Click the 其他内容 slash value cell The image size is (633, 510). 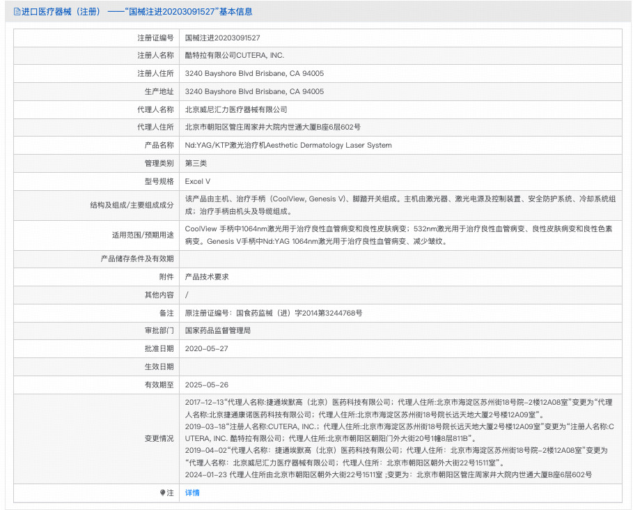(187, 295)
